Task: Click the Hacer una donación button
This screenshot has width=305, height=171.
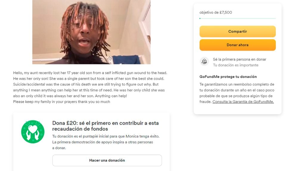Action: 107,160
